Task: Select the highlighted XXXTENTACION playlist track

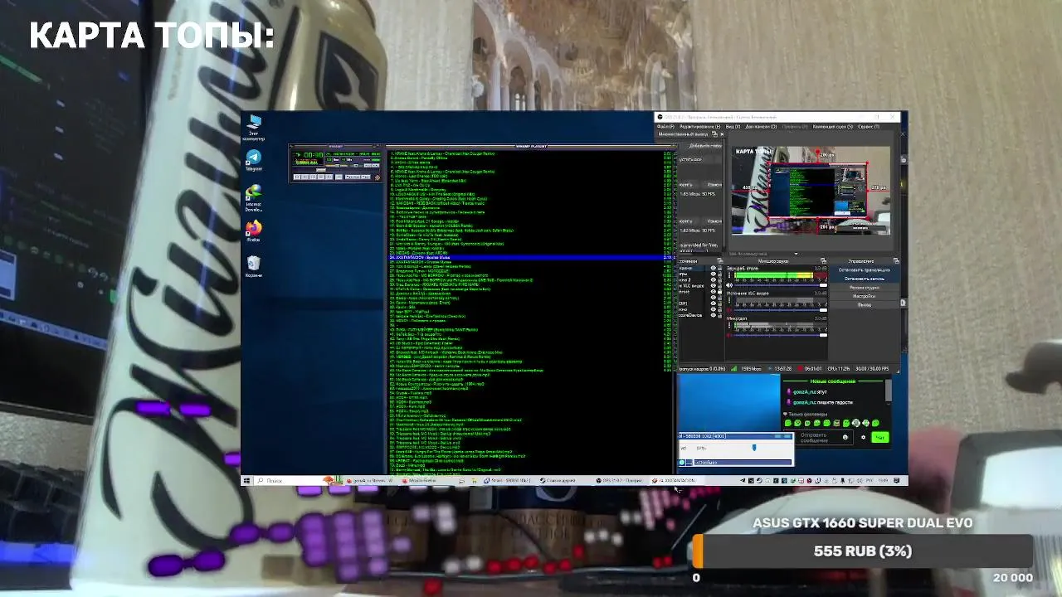Action: 532,257
